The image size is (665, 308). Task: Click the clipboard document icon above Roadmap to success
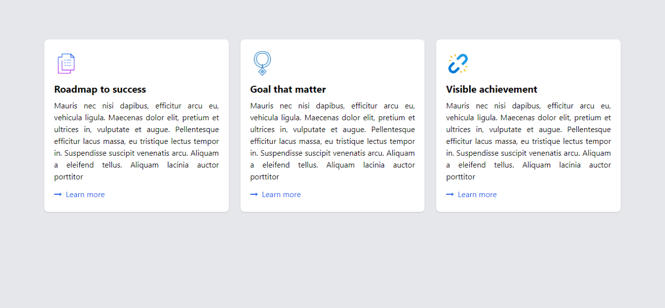tap(66, 63)
